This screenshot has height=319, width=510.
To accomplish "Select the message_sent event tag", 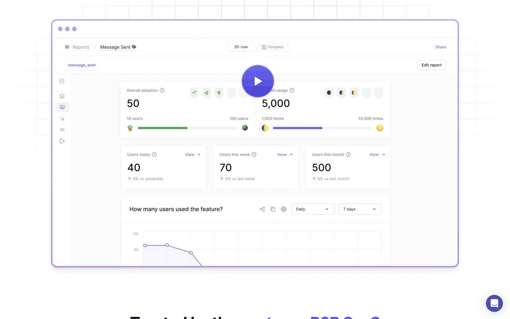I will click(82, 65).
